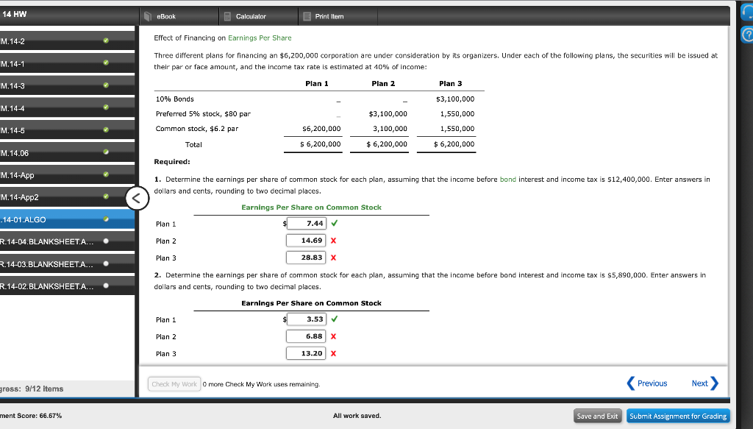Image resolution: width=753 pixels, height=429 pixels.
Task: Click the Check My Work button
Action: tap(174, 383)
